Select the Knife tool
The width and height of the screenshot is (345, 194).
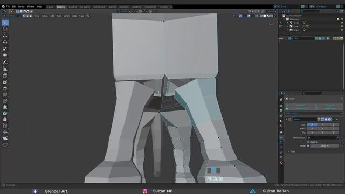[5, 101]
